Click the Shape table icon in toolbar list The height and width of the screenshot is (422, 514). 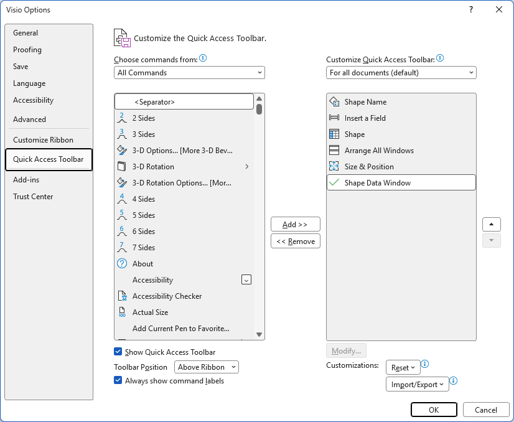pyautogui.click(x=334, y=134)
